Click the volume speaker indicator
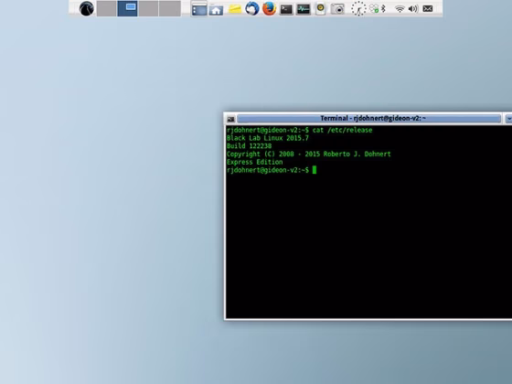The width and height of the screenshot is (512, 384). [413, 9]
